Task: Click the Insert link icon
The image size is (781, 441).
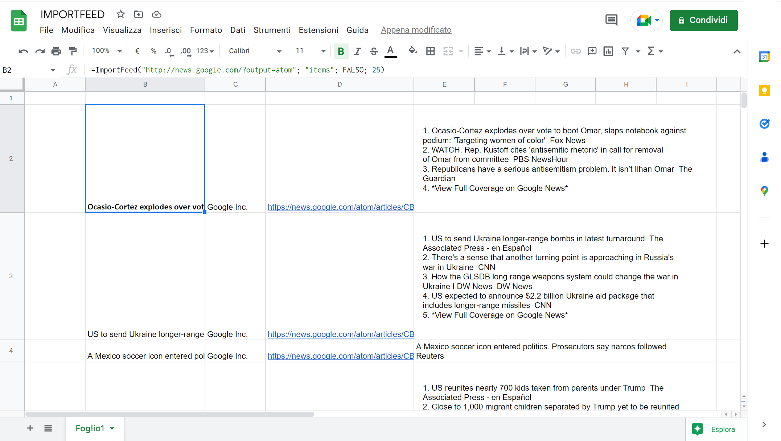Action: 575,51
